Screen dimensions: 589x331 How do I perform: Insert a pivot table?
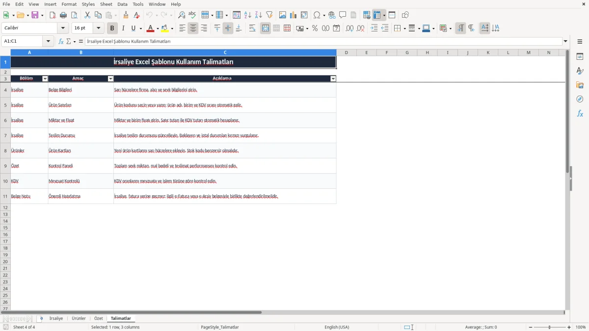point(304,15)
